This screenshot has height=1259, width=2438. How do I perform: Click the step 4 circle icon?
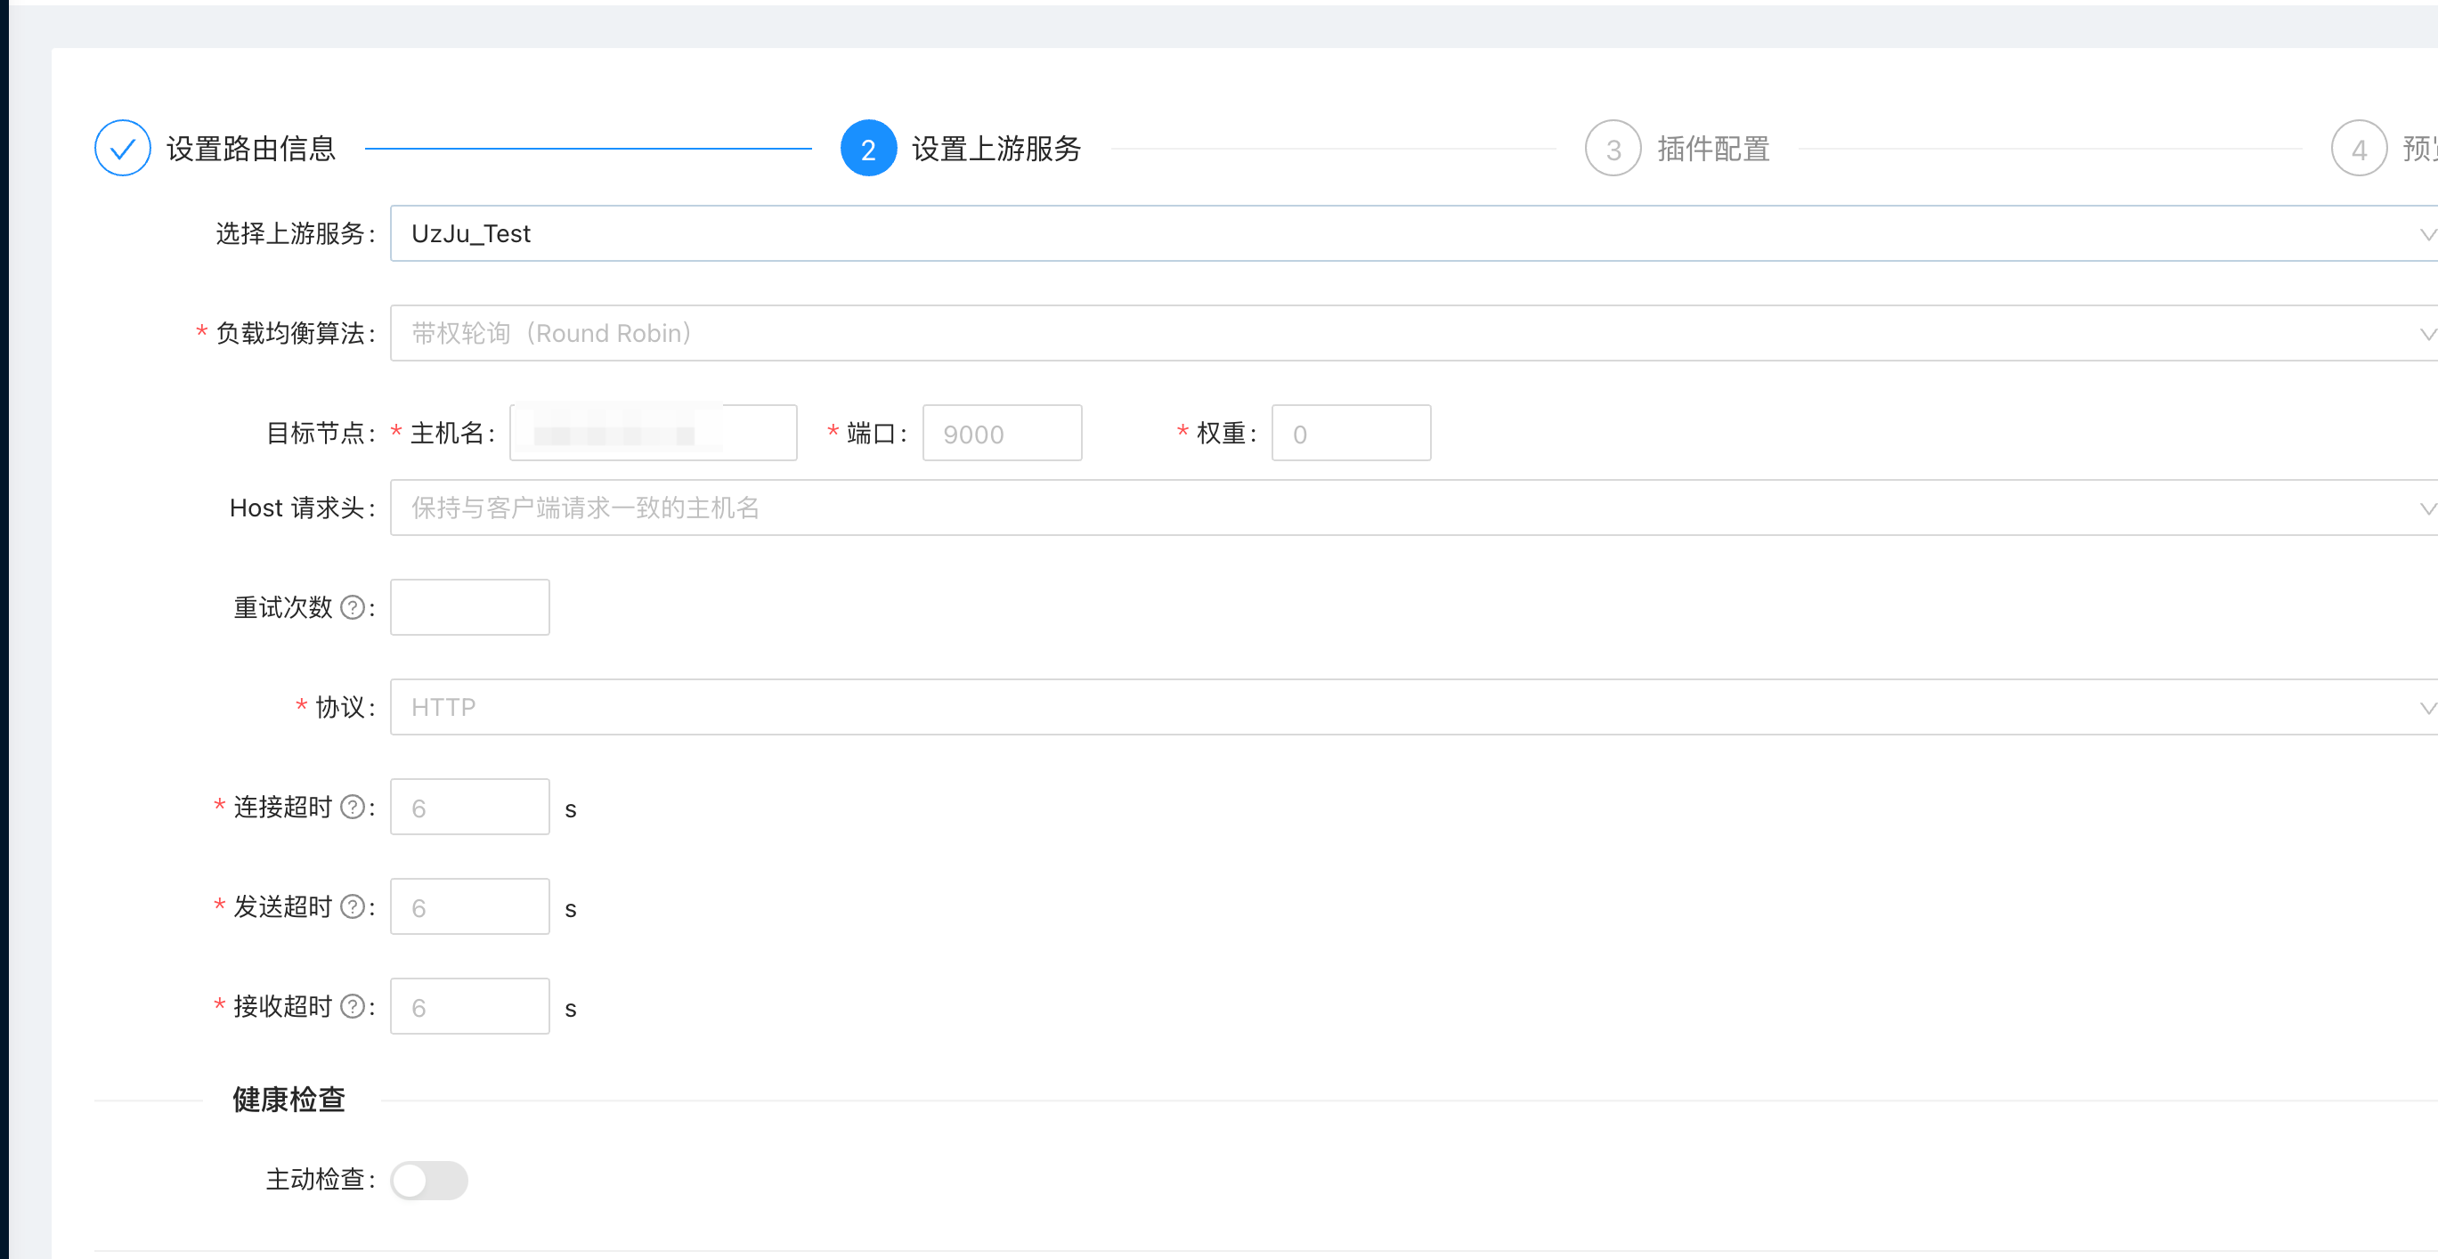point(2358,149)
